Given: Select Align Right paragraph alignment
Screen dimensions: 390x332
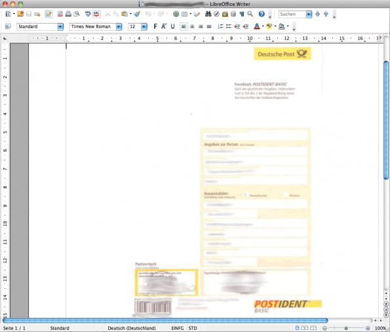Looking at the screenshot, I should point(201,26).
